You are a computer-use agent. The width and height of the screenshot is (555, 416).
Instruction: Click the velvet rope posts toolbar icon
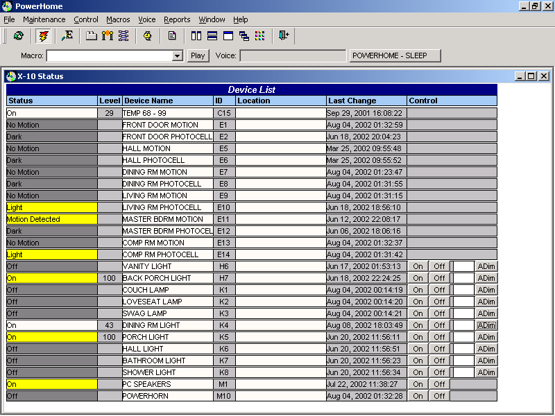[x=108, y=36]
